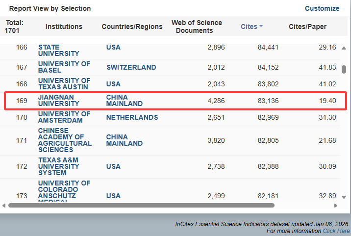Click the Cites/Paper column header
This screenshot has width=351, height=236.
pos(307,26)
